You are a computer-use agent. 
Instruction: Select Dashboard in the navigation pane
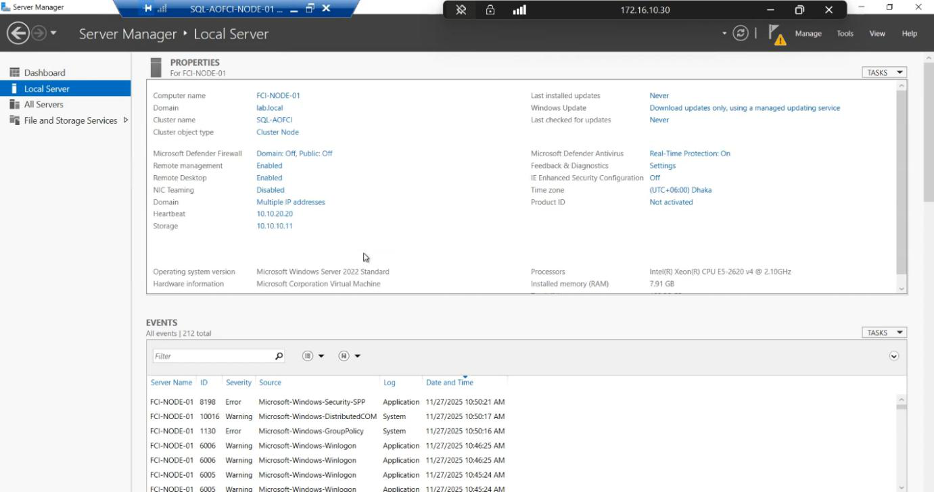[x=45, y=72]
